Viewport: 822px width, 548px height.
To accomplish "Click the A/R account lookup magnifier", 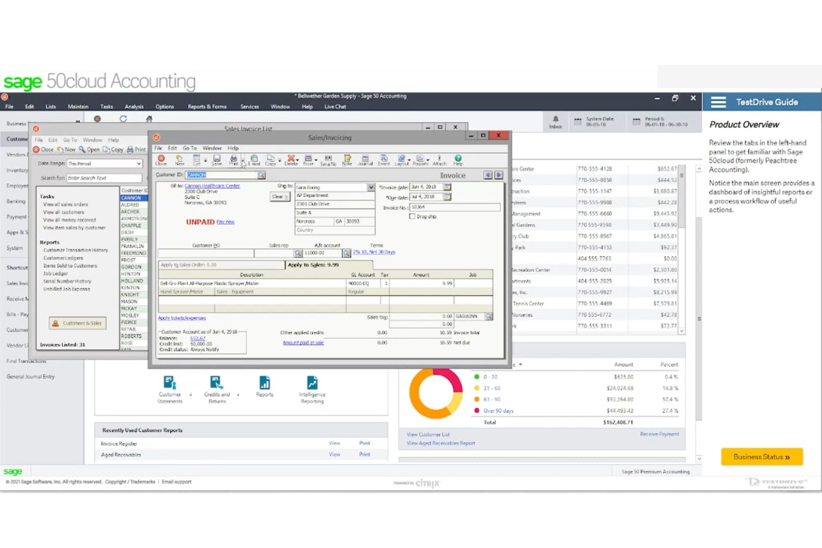I will point(347,253).
